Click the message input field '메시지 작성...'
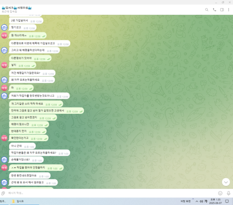 111,193
